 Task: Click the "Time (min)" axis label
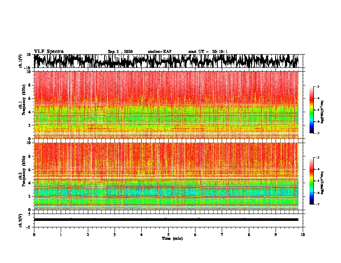pos(172,239)
